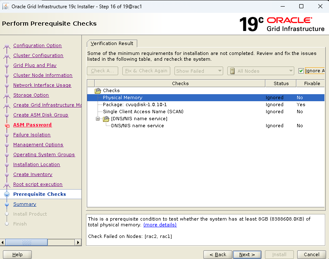Select the [DNS/NIS name service] group row
The image size is (329, 259).
click(206, 119)
